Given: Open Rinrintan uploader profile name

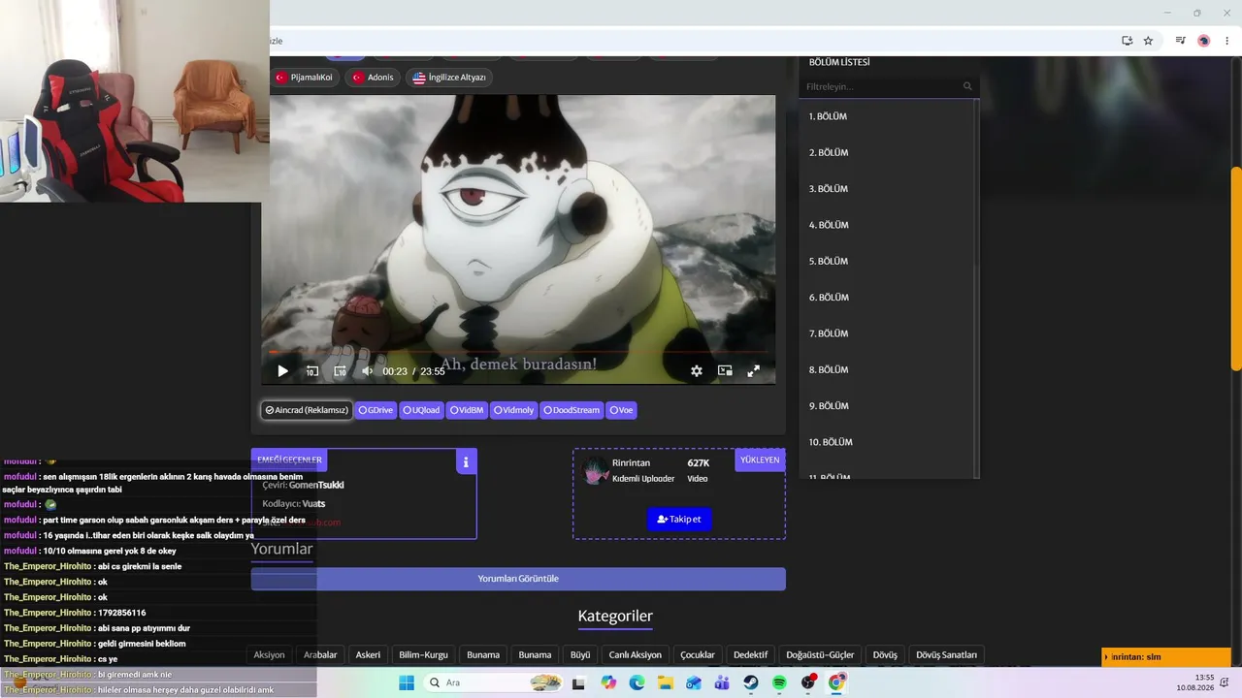Looking at the screenshot, I should [631, 463].
